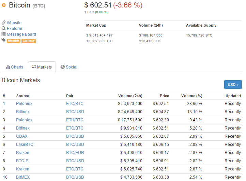Click the Pair column header
The height and width of the screenshot is (181, 246).
(70, 96)
